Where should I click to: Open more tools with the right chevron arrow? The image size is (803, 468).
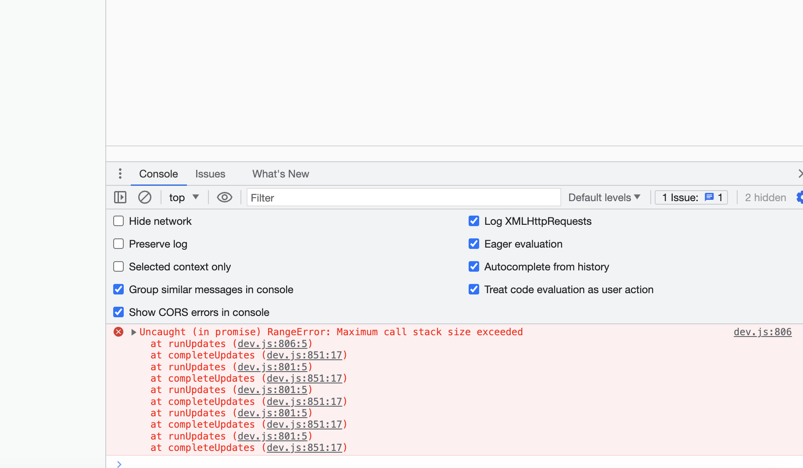(x=799, y=174)
